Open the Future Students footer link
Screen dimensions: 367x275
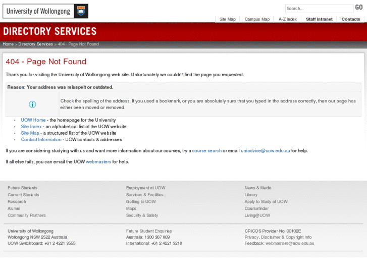click(x=22, y=188)
